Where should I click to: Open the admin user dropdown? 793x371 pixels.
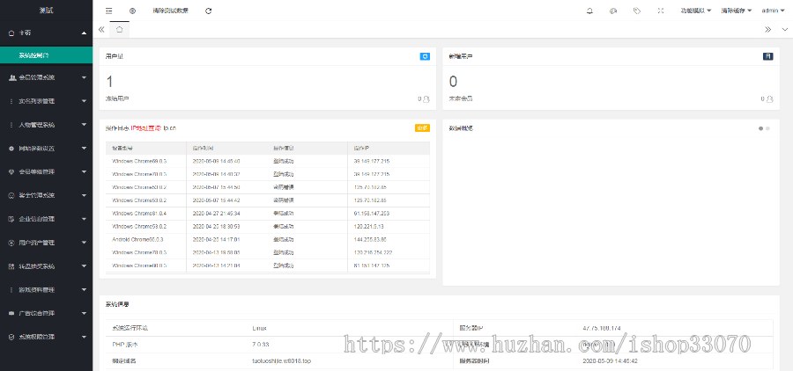[x=773, y=11]
